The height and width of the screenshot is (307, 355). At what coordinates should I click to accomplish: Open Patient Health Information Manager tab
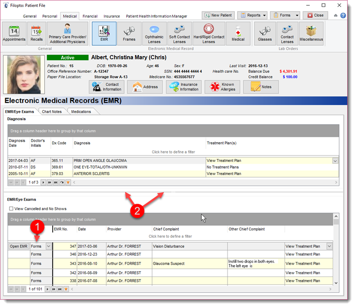(157, 16)
